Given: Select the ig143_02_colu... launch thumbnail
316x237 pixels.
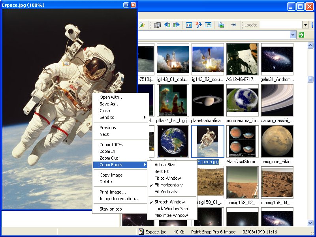Looking at the screenshot, I should point(208,59).
